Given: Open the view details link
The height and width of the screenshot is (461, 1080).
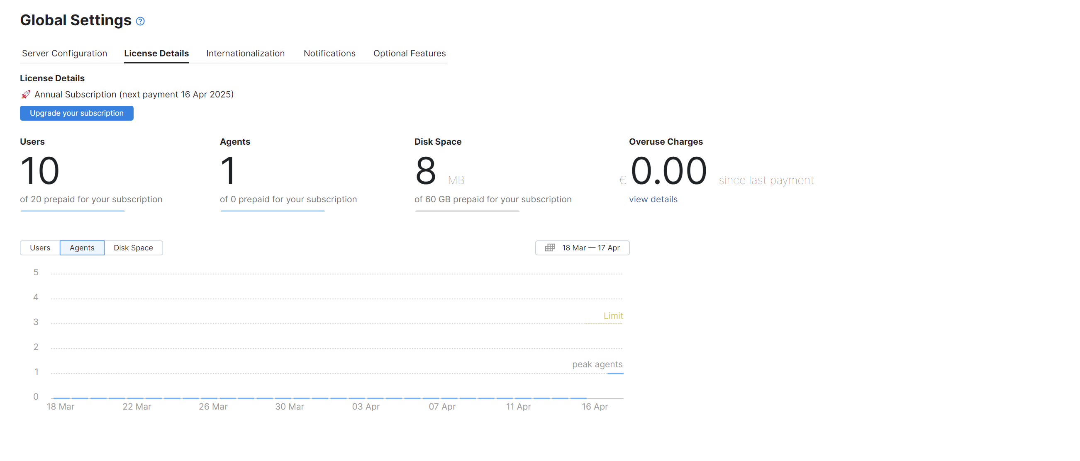Looking at the screenshot, I should pos(653,199).
